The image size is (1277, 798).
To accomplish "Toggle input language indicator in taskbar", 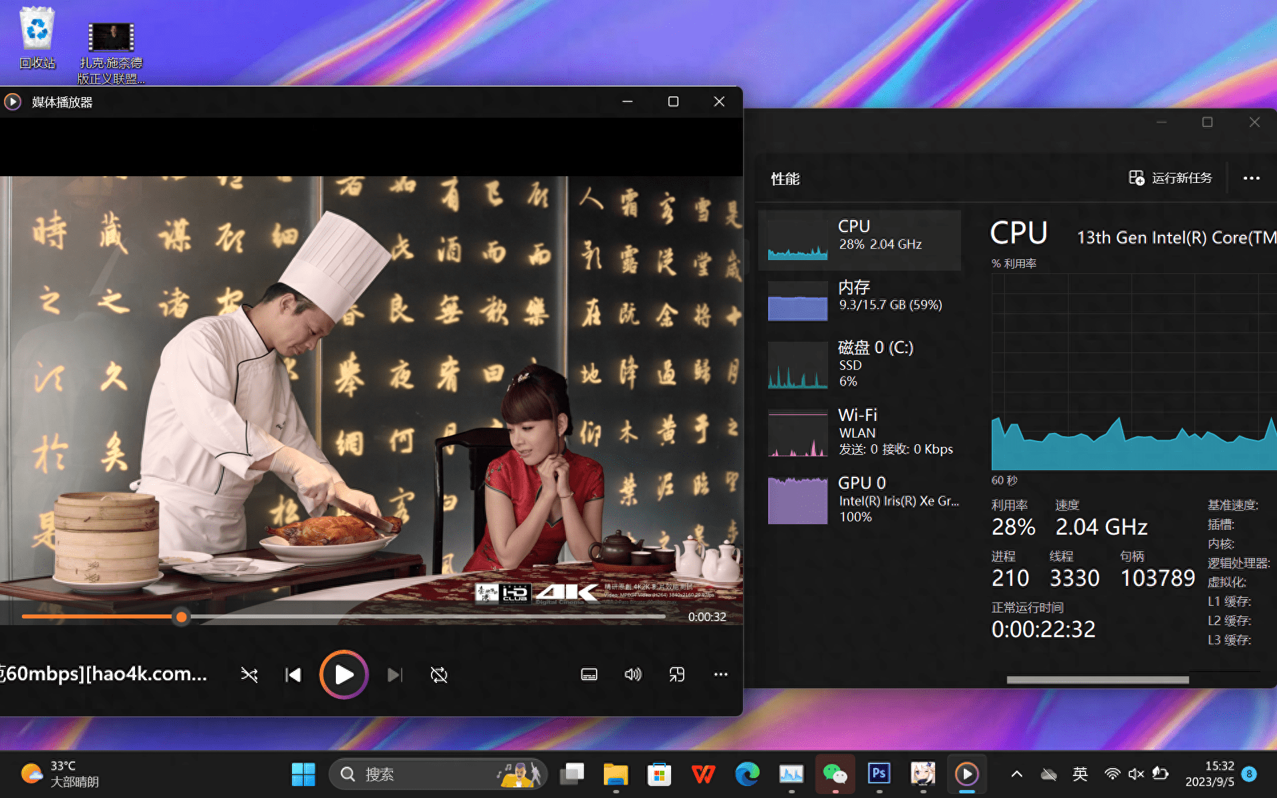I will coord(1080,774).
